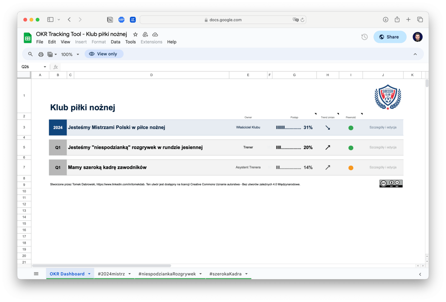The image size is (446, 302).
Task: Click the move-to-Drive folder icon
Action: pyautogui.click(x=145, y=34)
